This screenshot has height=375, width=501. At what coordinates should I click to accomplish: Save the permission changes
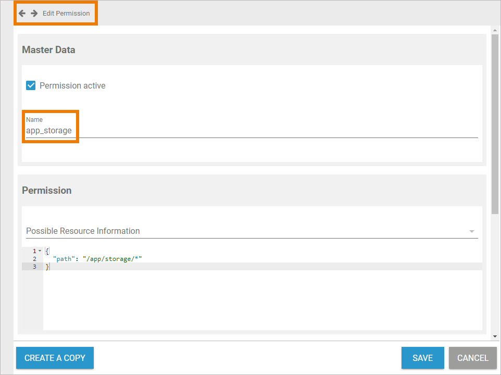coord(423,358)
